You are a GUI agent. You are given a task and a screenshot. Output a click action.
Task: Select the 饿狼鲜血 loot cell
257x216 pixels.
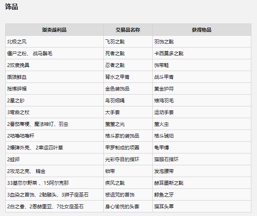coord(17,77)
